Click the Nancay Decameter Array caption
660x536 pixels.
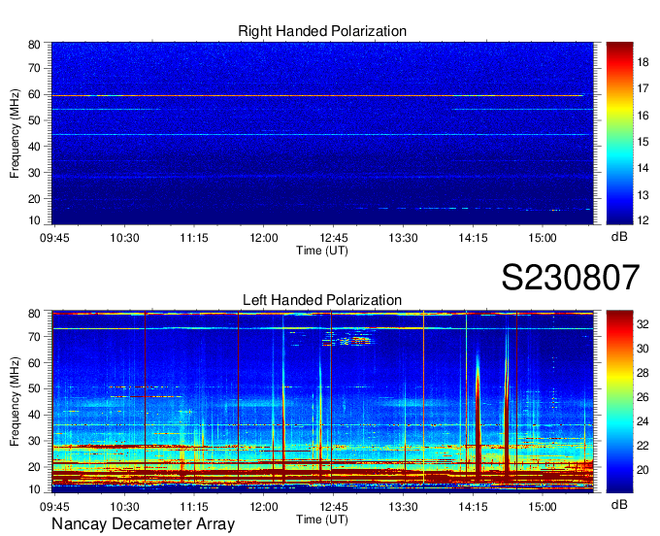(143, 524)
